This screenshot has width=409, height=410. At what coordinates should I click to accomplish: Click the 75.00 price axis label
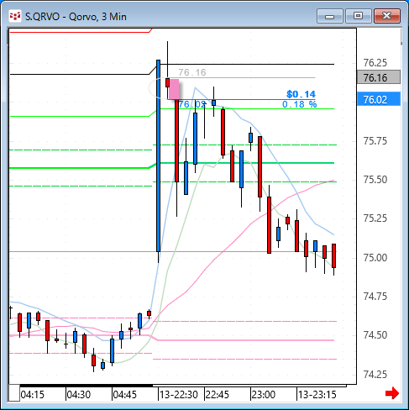pos(375,257)
